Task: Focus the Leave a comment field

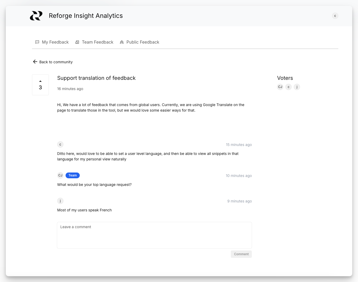Action: [154, 235]
